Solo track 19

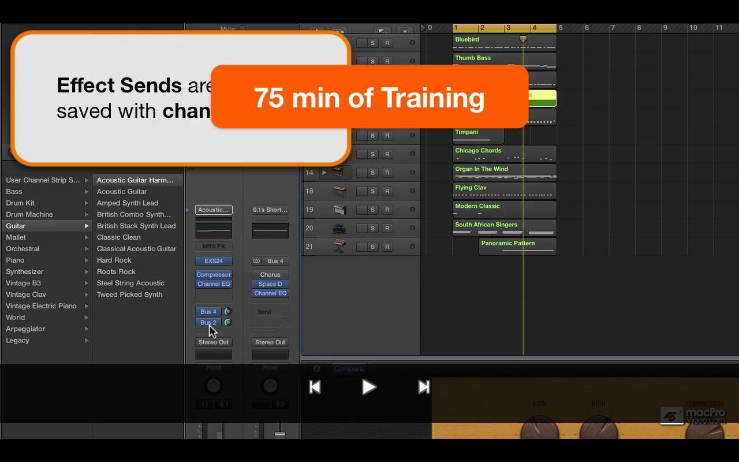[x=372, y=210]
